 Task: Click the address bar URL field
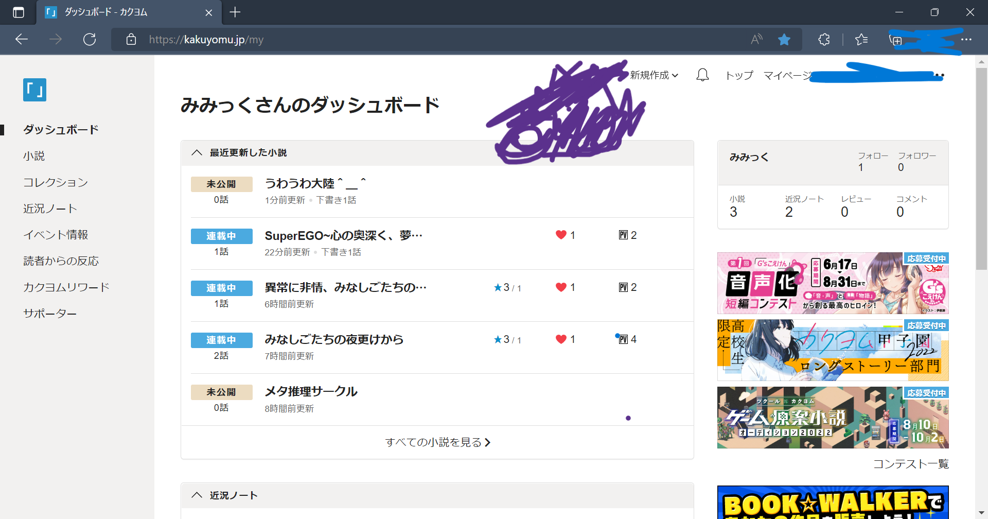click(x=412, y=40)
